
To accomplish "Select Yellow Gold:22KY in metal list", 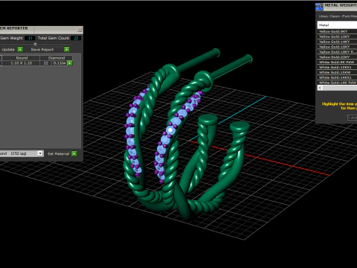I will (337, 57).
